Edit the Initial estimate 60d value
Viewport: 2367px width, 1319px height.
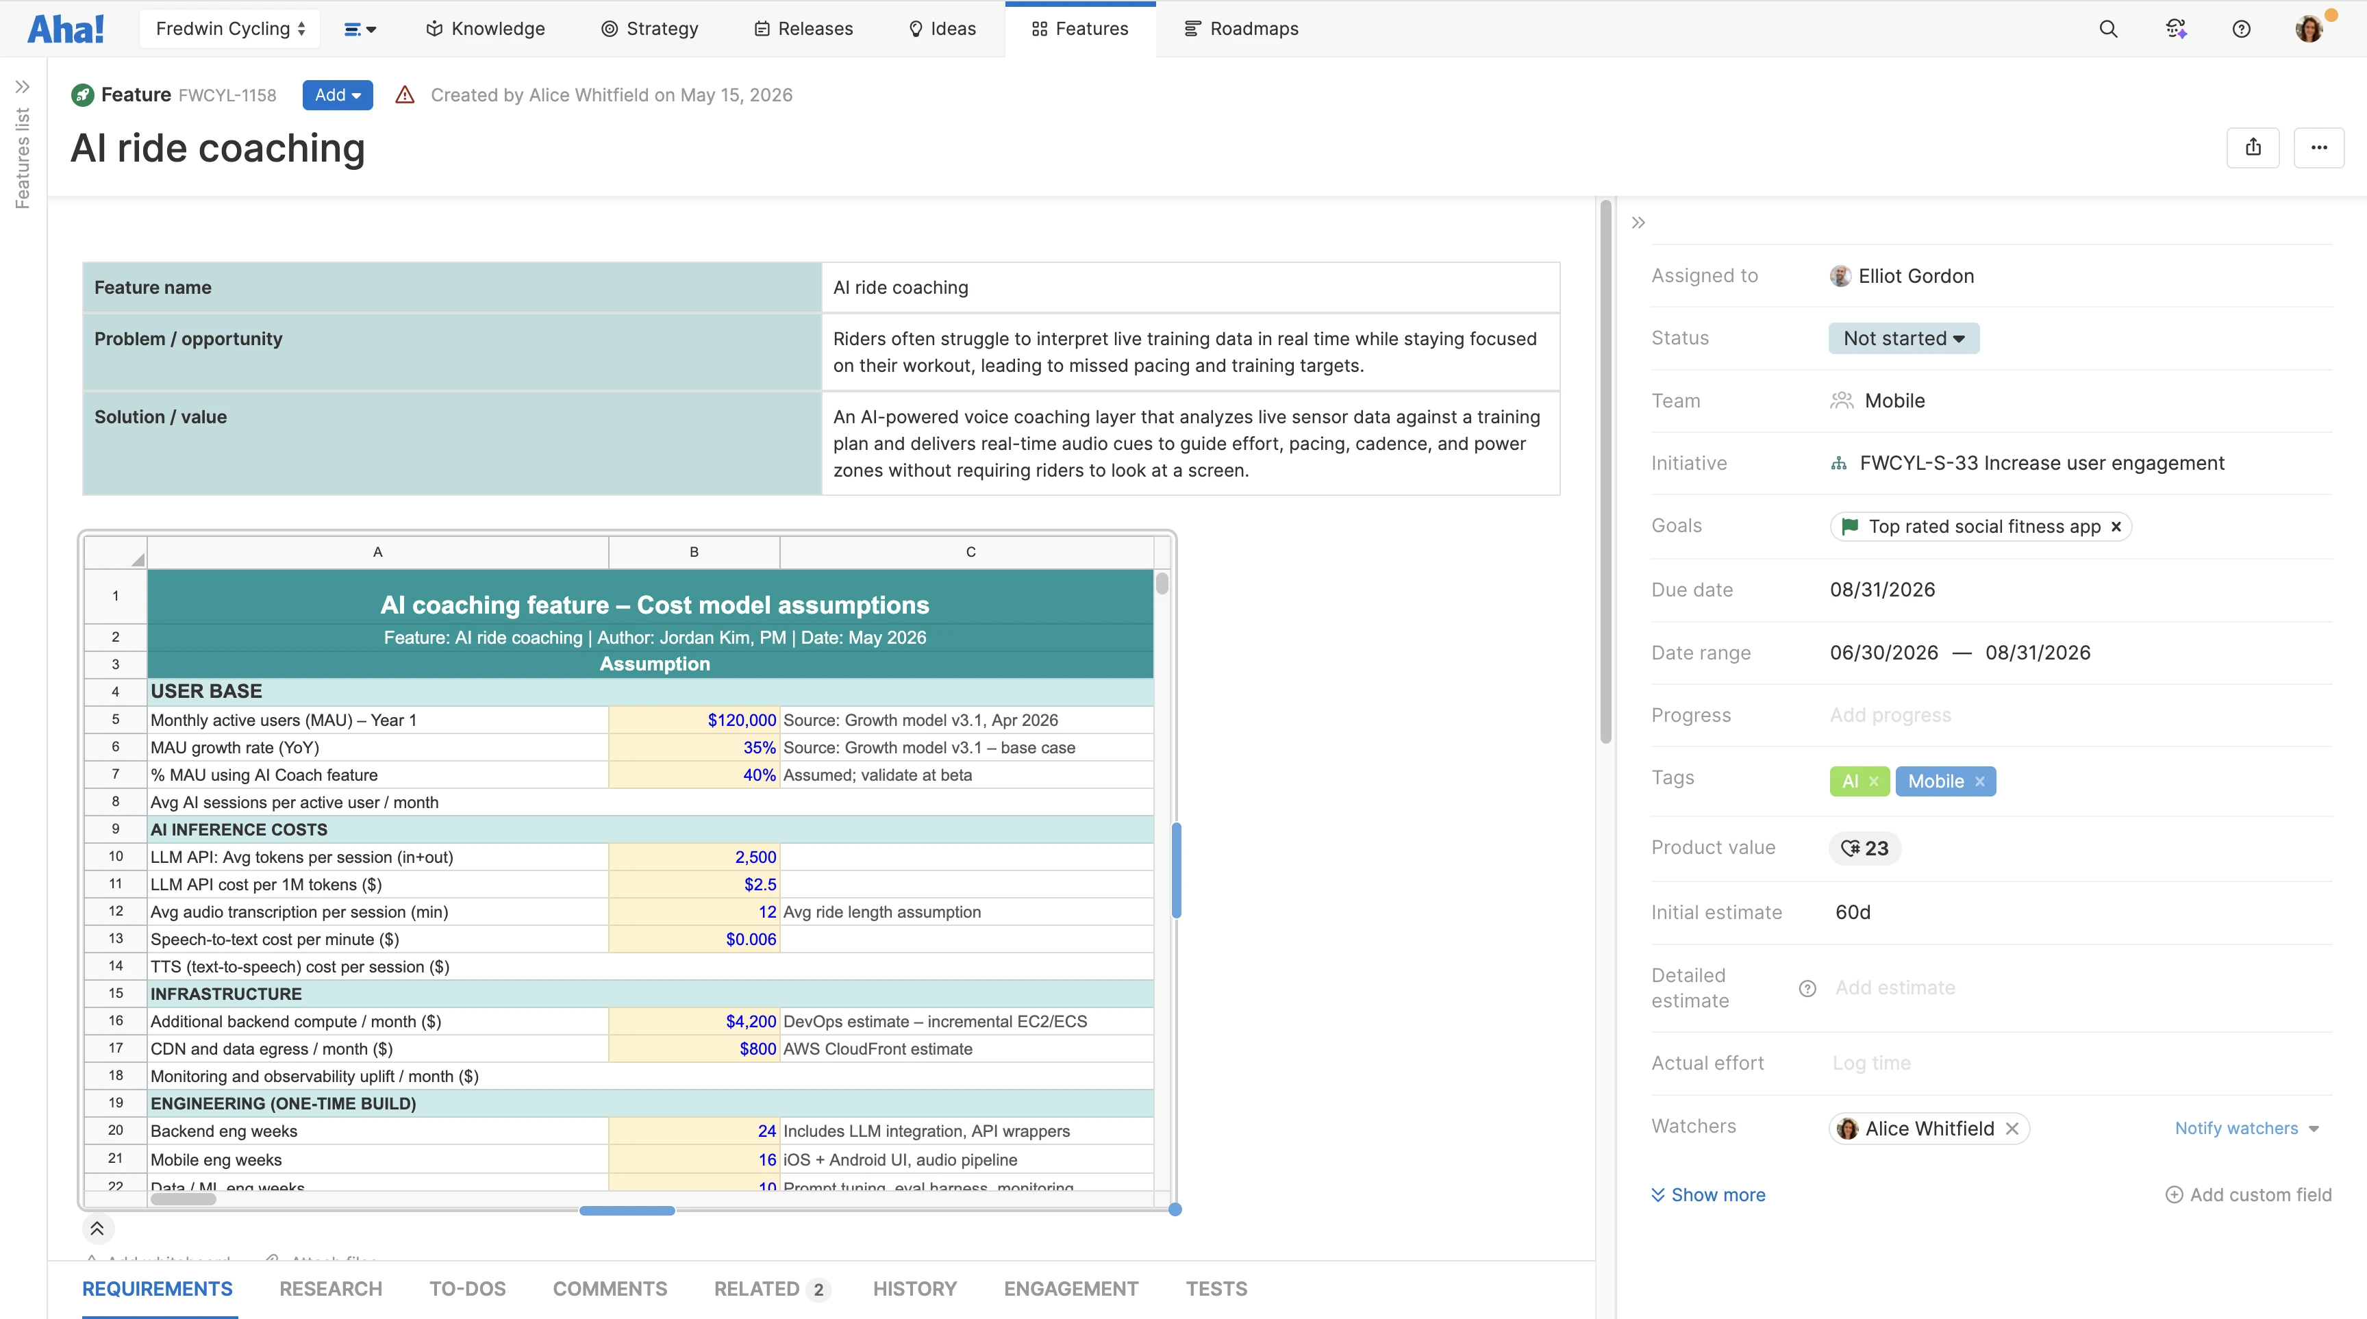click(1853, 912)
